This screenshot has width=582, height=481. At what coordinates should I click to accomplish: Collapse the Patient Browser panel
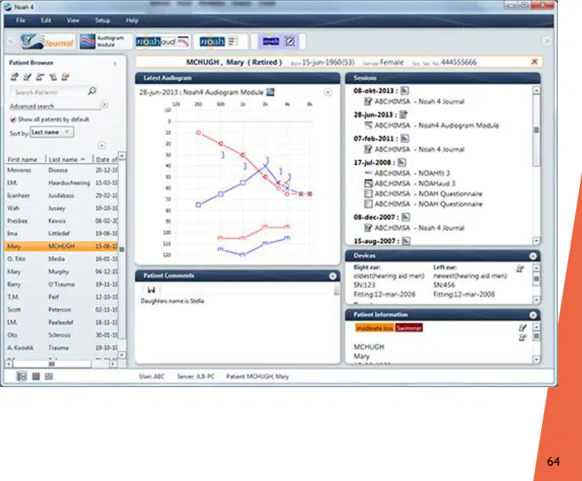click(x=115, y=63)
